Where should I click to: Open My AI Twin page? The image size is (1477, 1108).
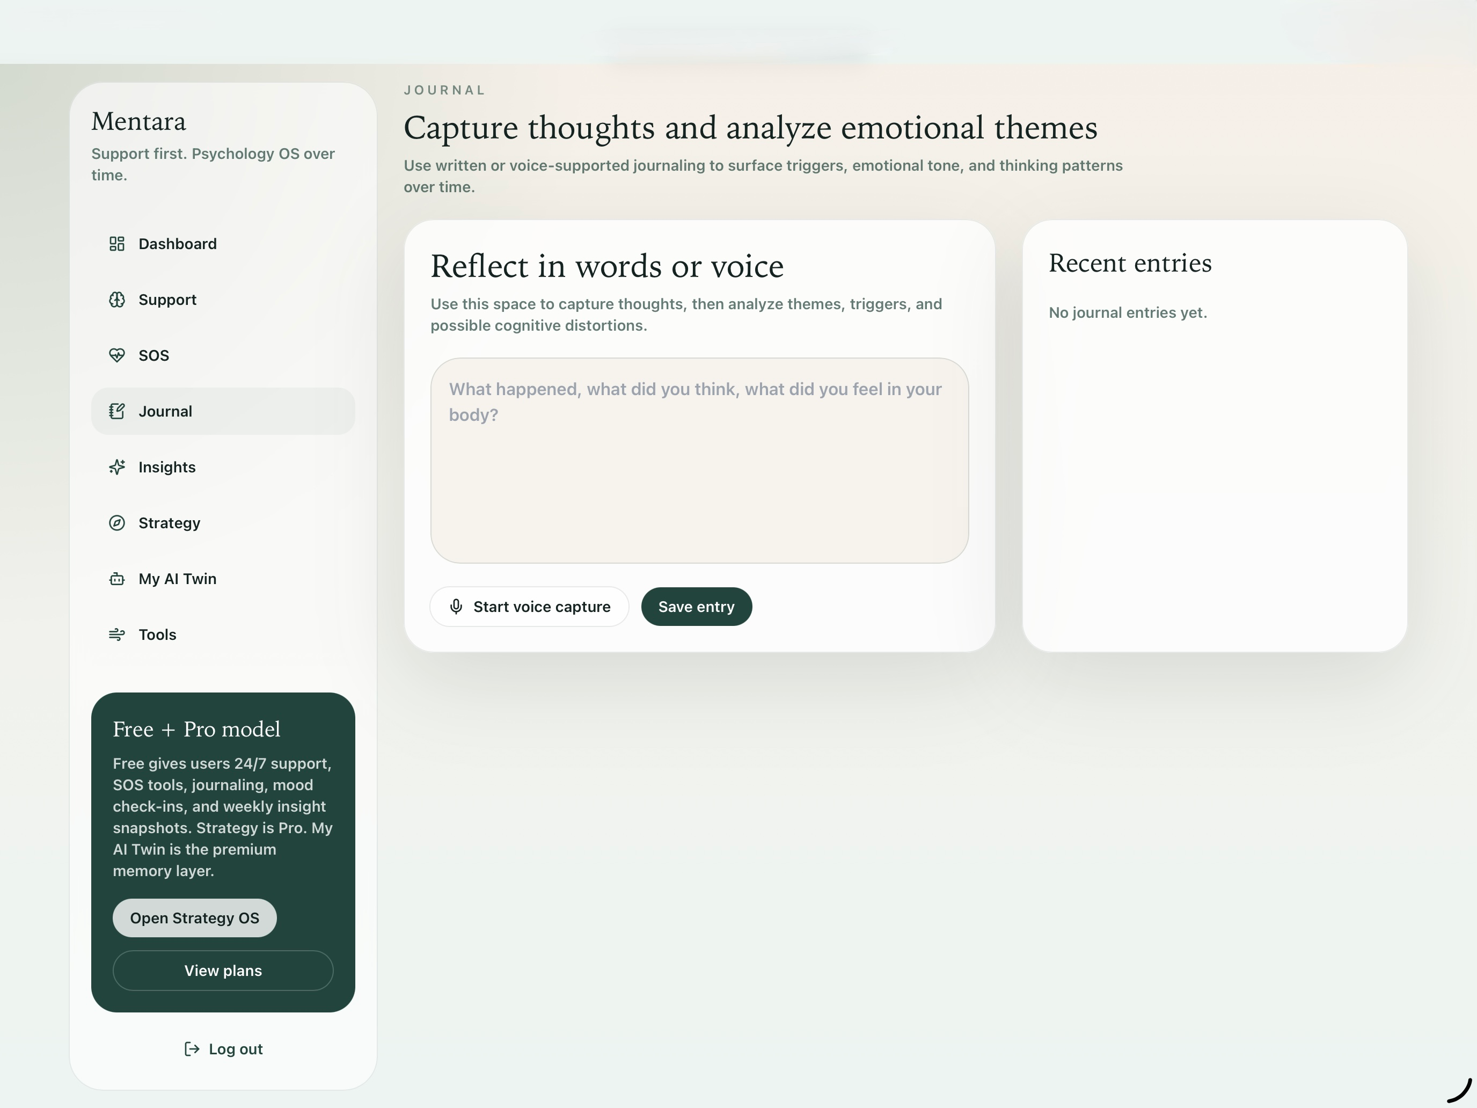tap(223, 579)
